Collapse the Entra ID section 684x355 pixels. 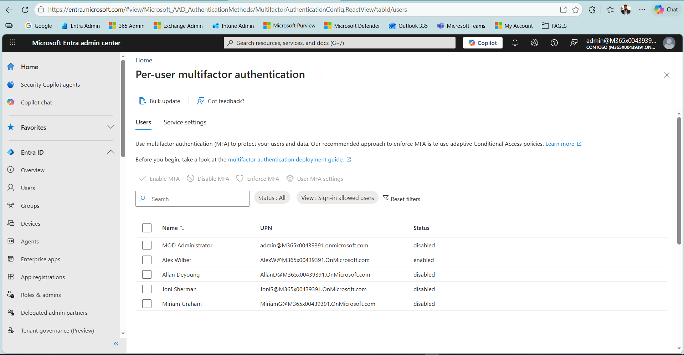pyautogui.click(x=111, y=152)
